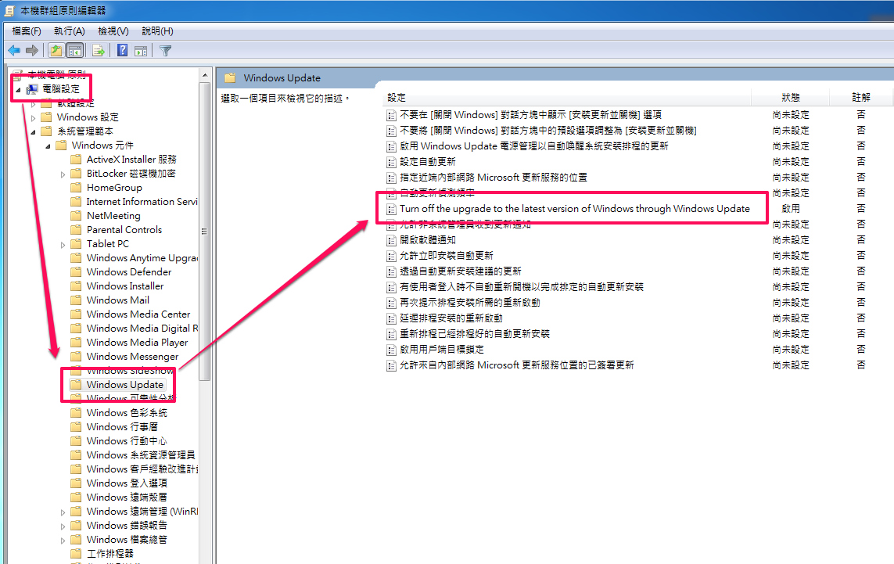
Task: Select the Windows 登入選項 tree folder
Action: click(x=127, y=483)
